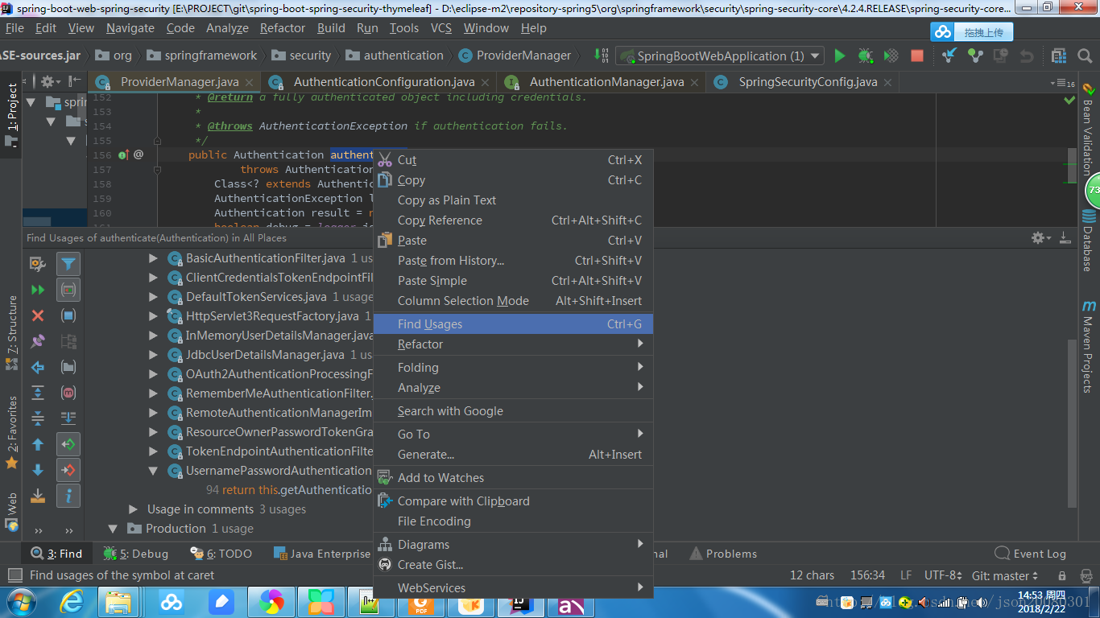Click the Find results vertical scrollbar
The image size is (1100, 618).
[1072, 422]
